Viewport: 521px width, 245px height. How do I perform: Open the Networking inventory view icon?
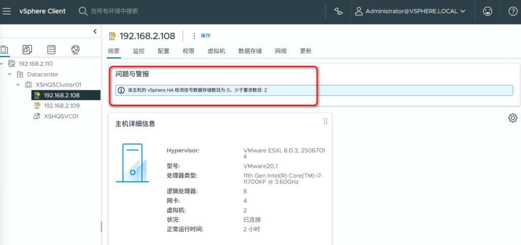coord(75,49)
